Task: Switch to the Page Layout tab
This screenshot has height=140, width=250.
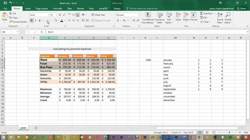Action: (42, 9)
